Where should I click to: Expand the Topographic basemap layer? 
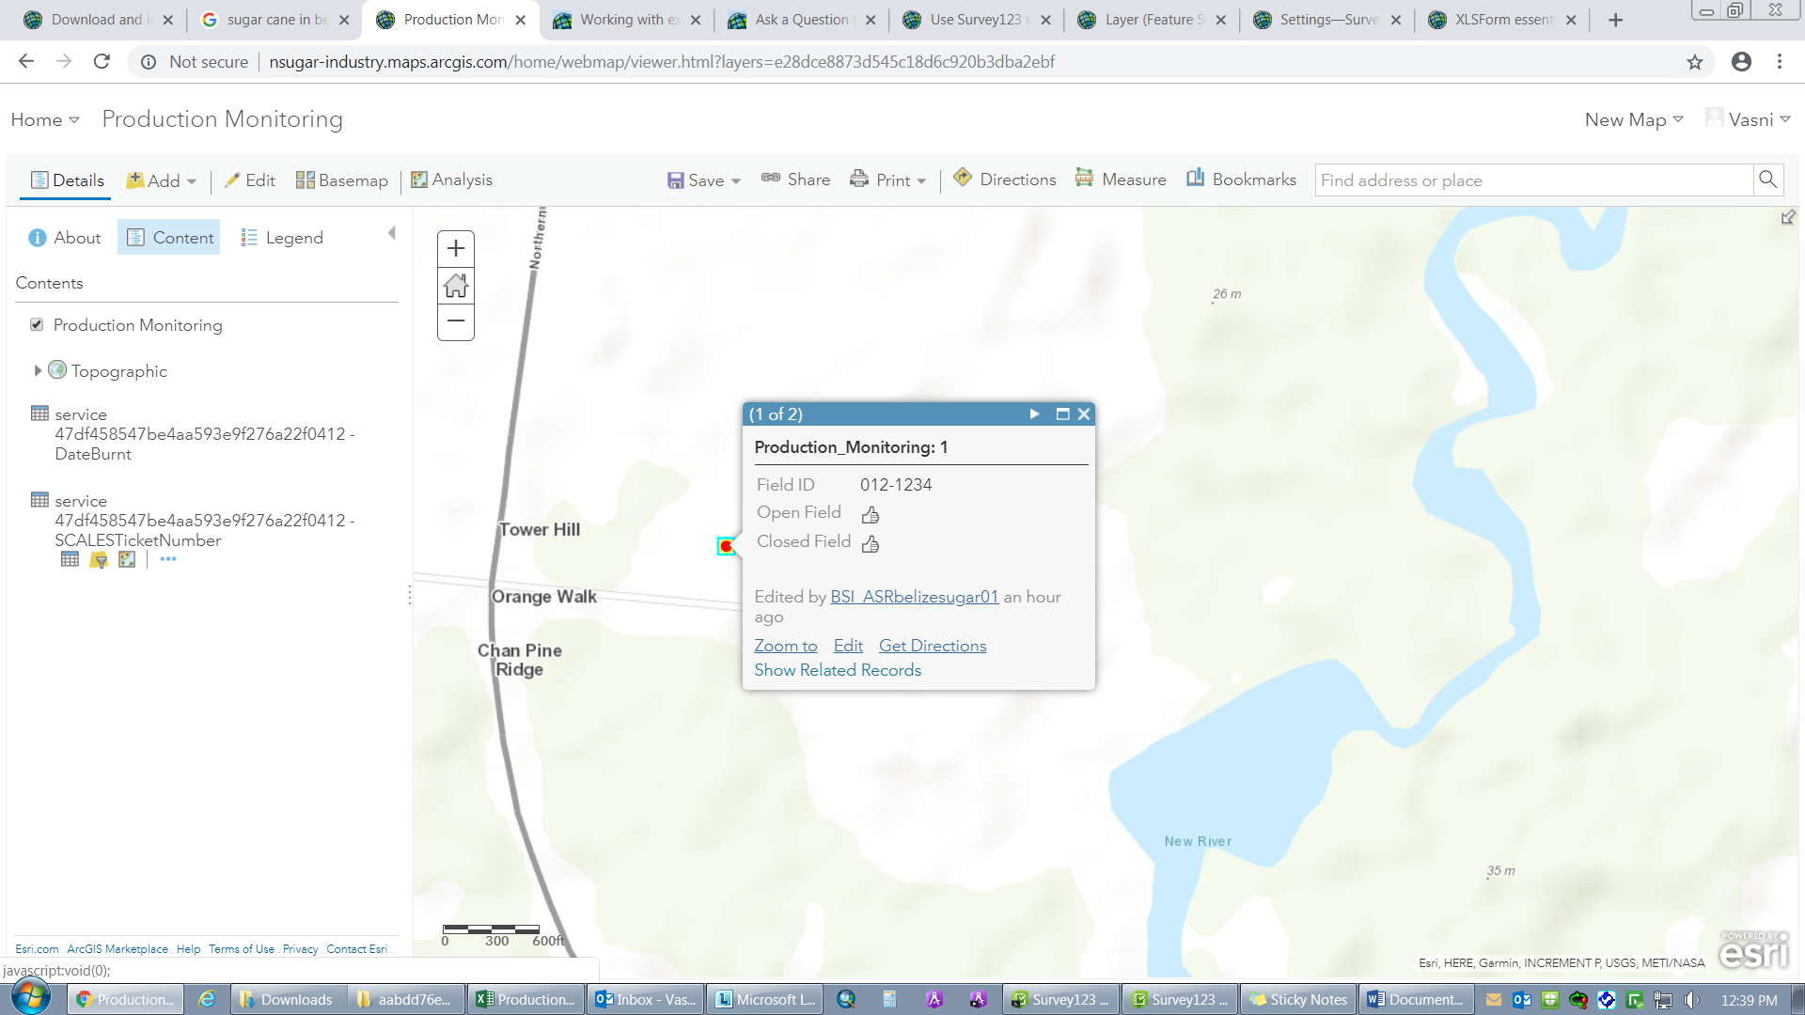[38, 371]
